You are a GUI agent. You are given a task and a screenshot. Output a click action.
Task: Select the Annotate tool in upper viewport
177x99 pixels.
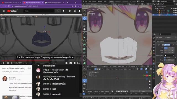click(x=84, y=33)
